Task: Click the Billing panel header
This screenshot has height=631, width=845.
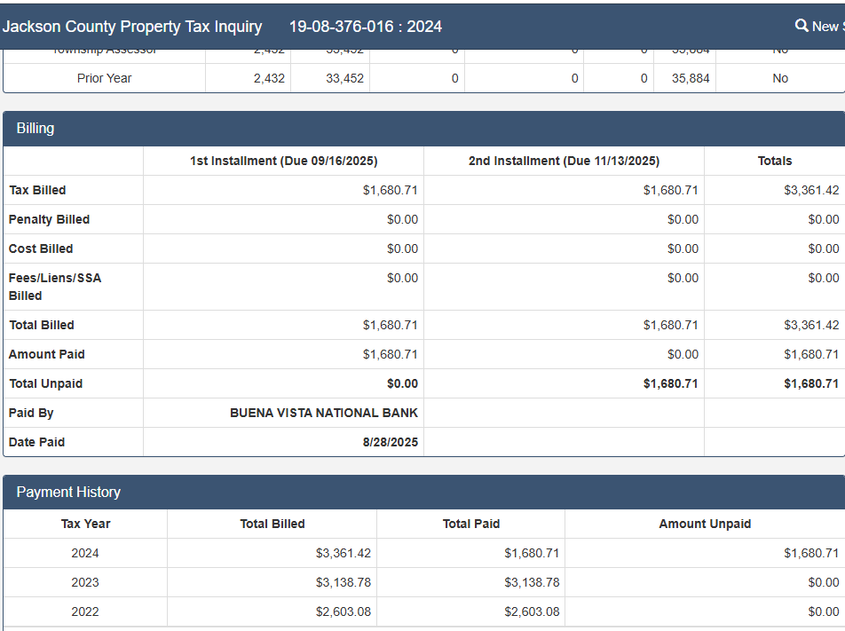Action: [36, 129]
